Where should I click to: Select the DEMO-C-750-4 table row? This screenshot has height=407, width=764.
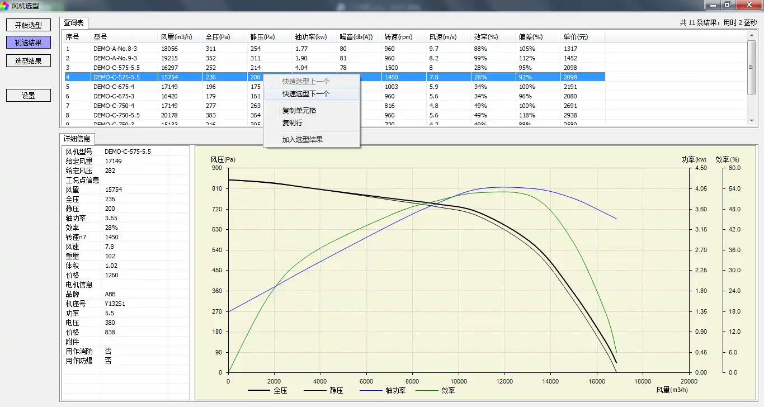click(x=114, y=106)
